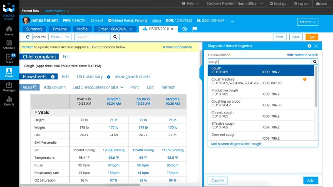333x187 pixels.
Task: Click orange warning icon on Cough fracture
Action: click(305, 79)
